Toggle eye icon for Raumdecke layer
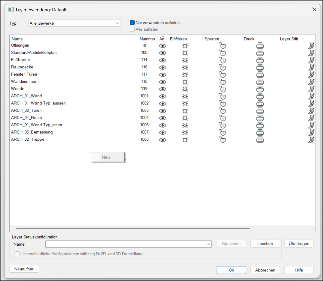The image size is (323, 281). (x=163, y=68)
